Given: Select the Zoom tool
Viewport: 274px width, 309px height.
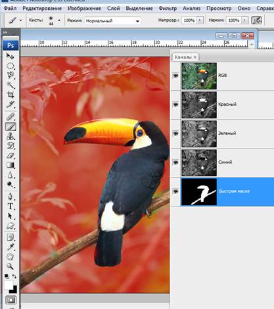Looking at the screenshot, I should coord(10,266).
